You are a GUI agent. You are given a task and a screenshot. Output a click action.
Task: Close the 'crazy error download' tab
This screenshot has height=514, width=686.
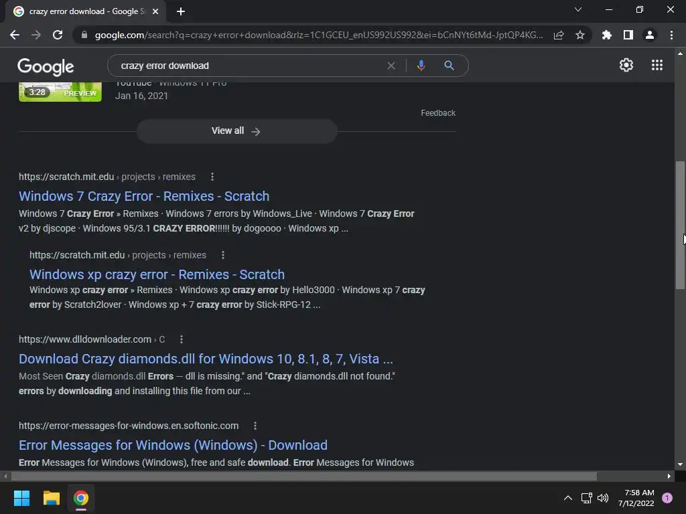[155, 11]
